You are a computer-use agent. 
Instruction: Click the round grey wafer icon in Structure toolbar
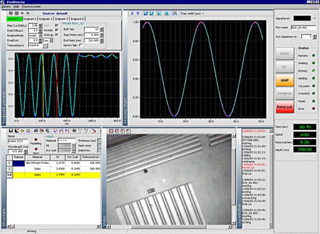coord(74,131)
